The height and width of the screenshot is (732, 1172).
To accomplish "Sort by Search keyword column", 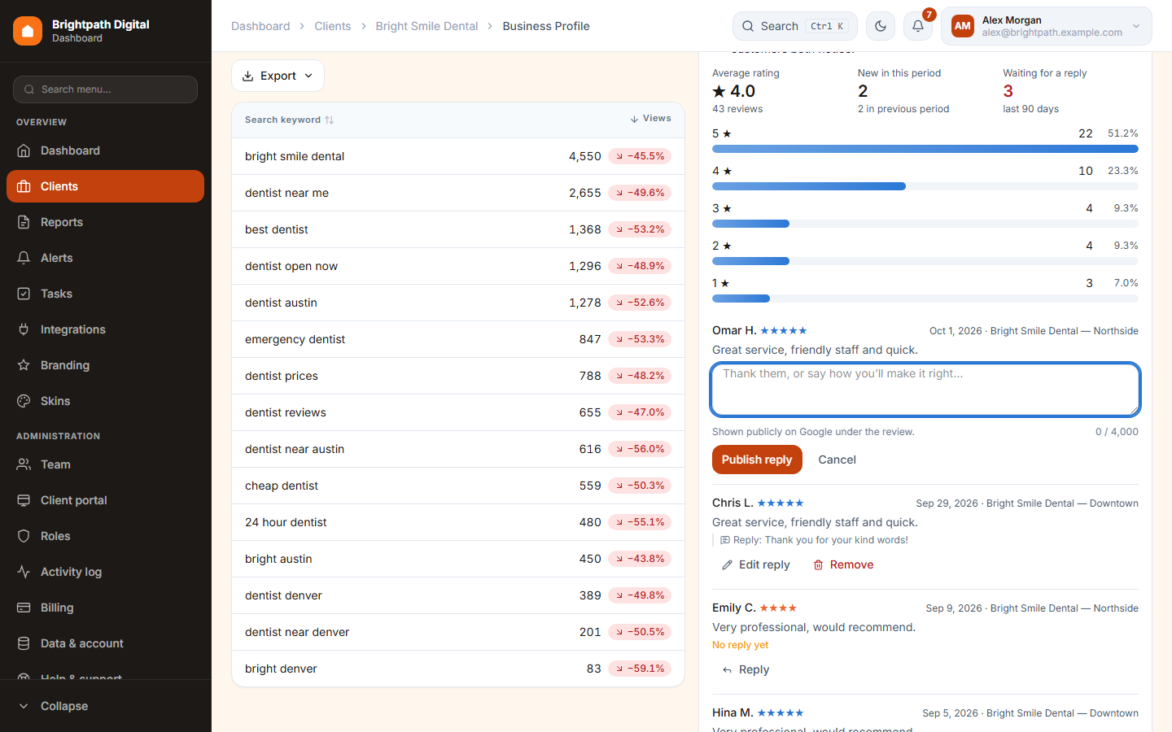I will pos(290,120).
